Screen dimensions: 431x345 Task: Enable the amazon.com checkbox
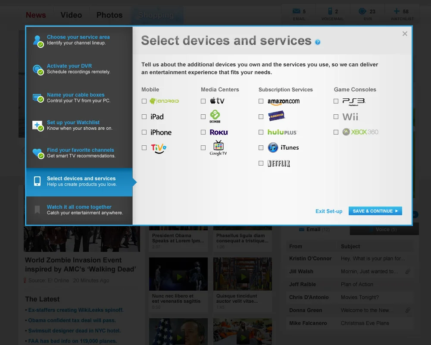point(261,101)
